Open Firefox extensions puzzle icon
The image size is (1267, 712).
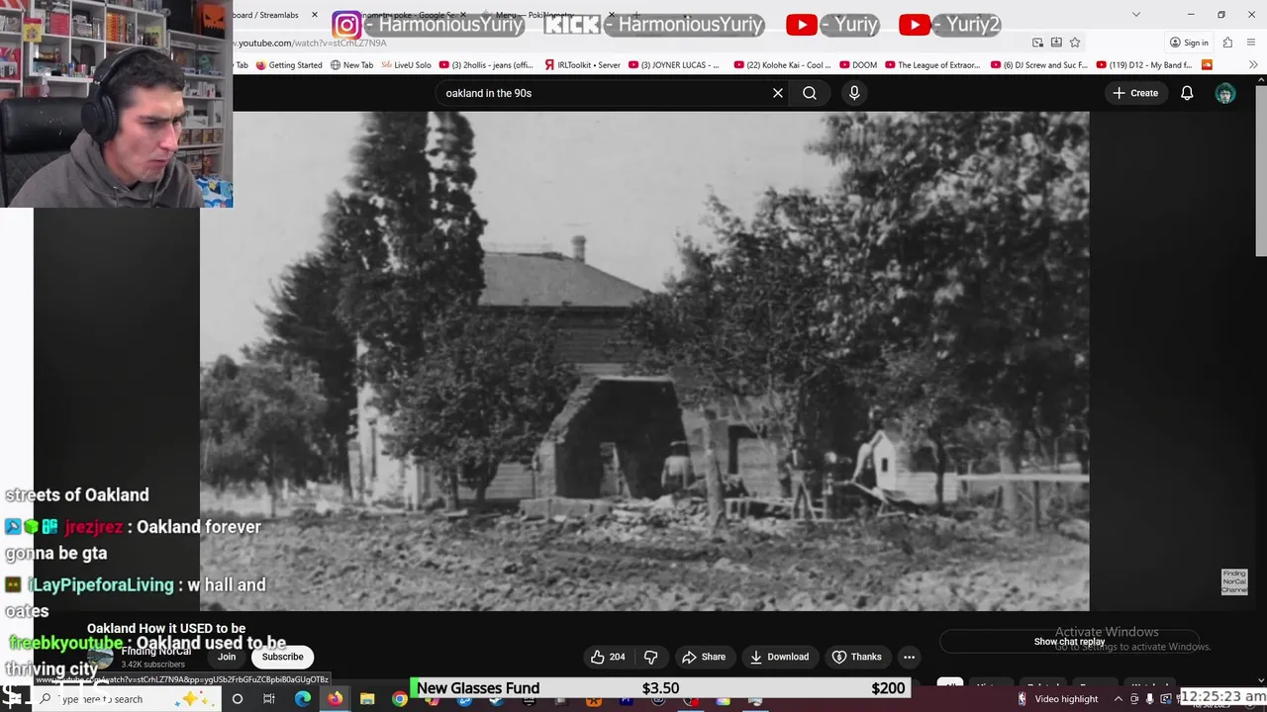1227,43
